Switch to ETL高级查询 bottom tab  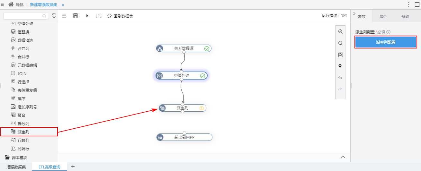(x=49, y=167)
